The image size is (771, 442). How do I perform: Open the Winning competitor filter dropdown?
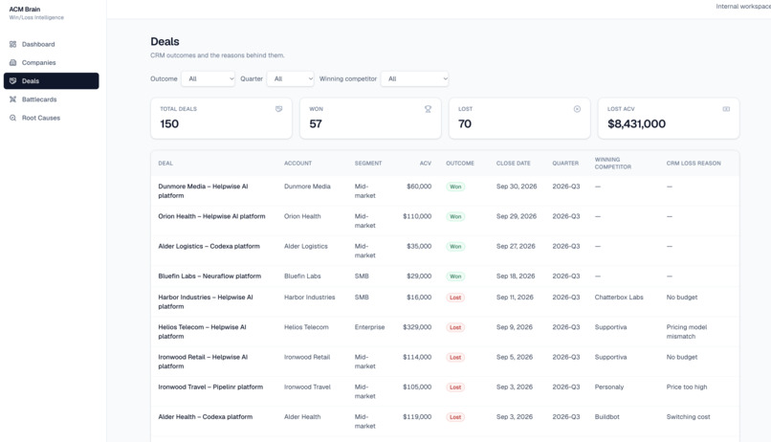[x=414, y=78]
